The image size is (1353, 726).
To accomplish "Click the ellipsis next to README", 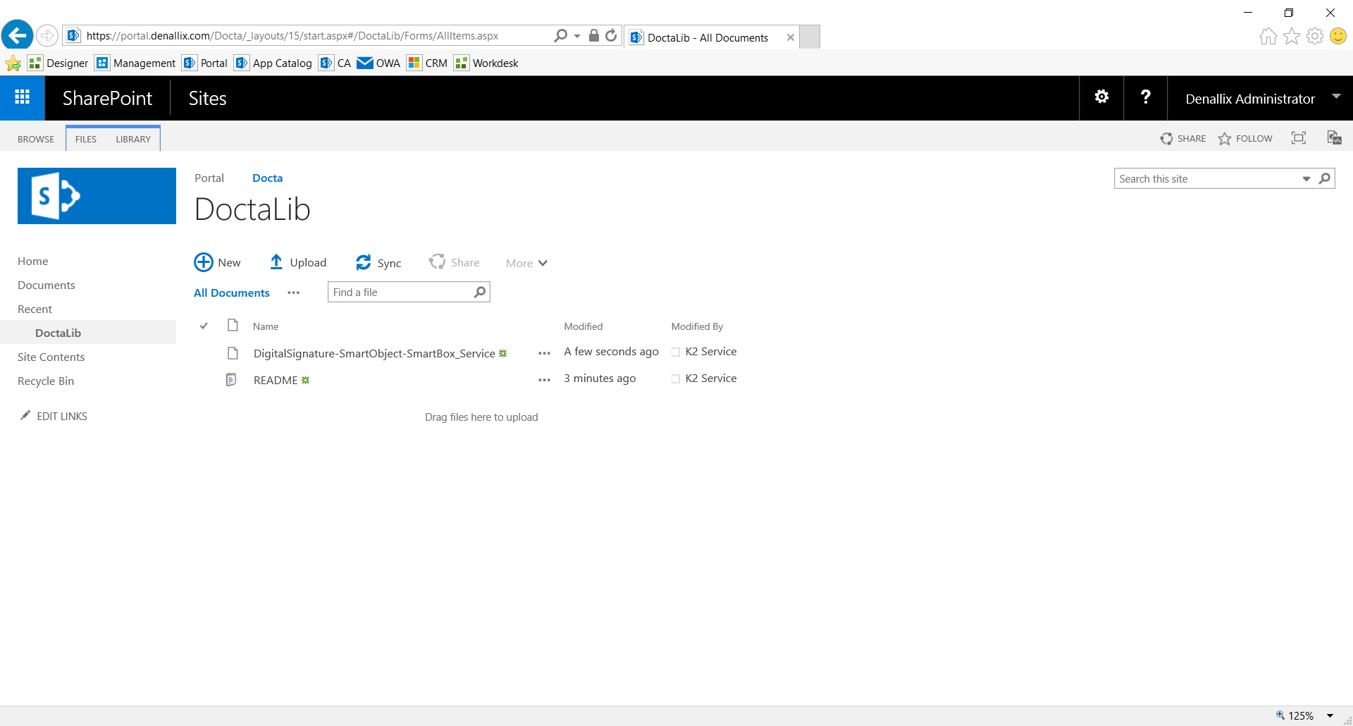I will tap(543, 380).
